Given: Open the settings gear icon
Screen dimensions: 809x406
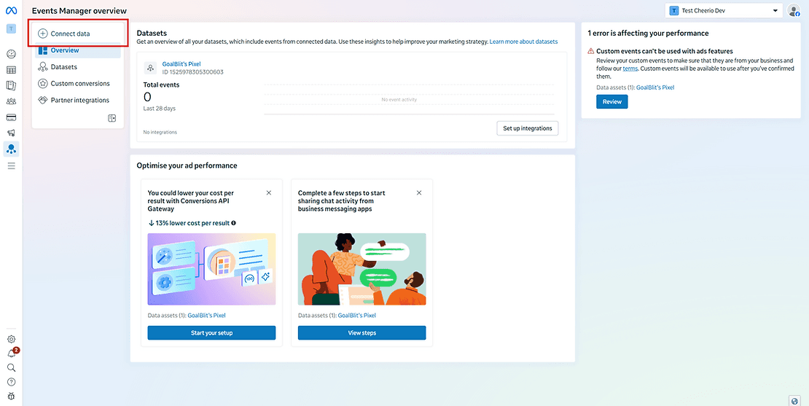Looking at the screenshot, I should pyautogui.click(x=11, y=339).
